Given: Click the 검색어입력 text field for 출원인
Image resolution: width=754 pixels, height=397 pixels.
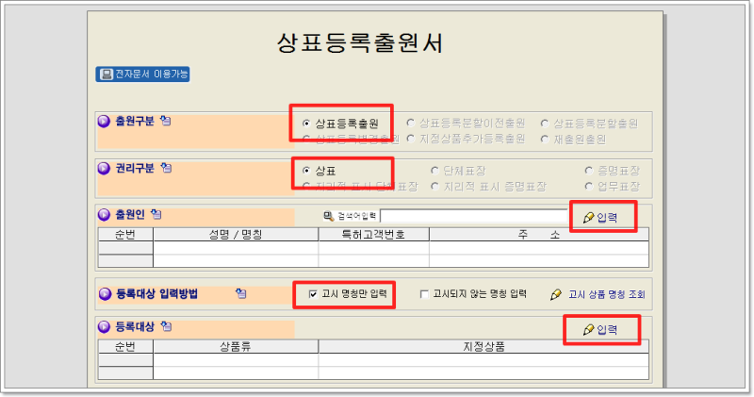Looking at the screenshot, I should point(474,216).
